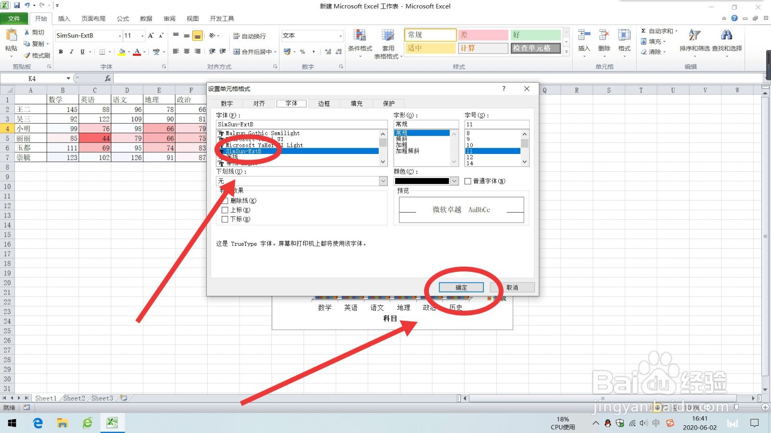Expand the Name Box dropdown arrow

68,78
